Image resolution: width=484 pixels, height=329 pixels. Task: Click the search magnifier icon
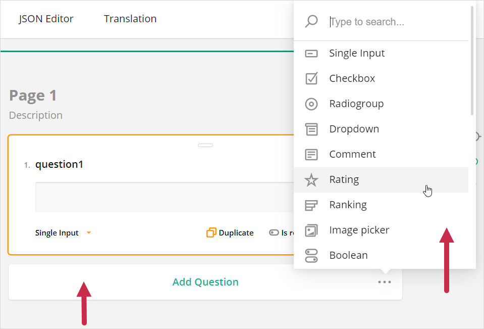311,21
